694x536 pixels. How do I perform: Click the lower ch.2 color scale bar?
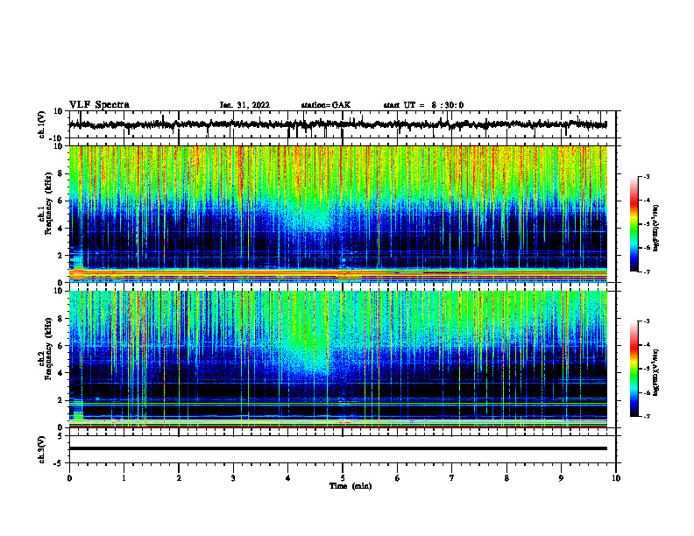tap(634, 369)
